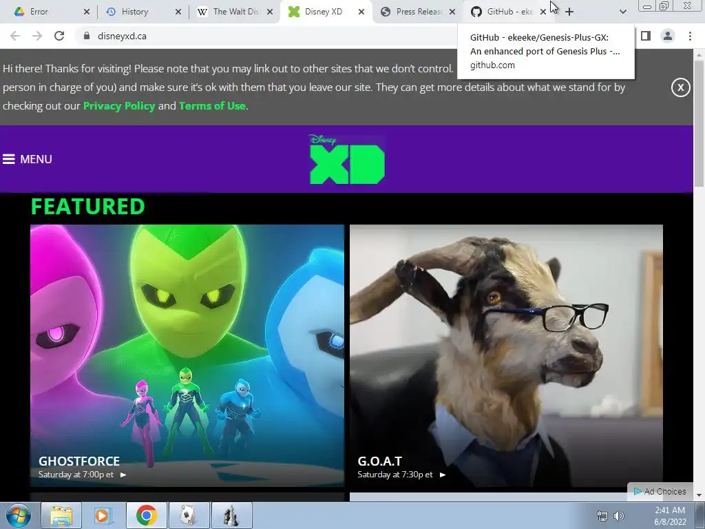Open the Terms of Use link
The width and height of the screenshot is (705, 529).
[x=212, y=106]
